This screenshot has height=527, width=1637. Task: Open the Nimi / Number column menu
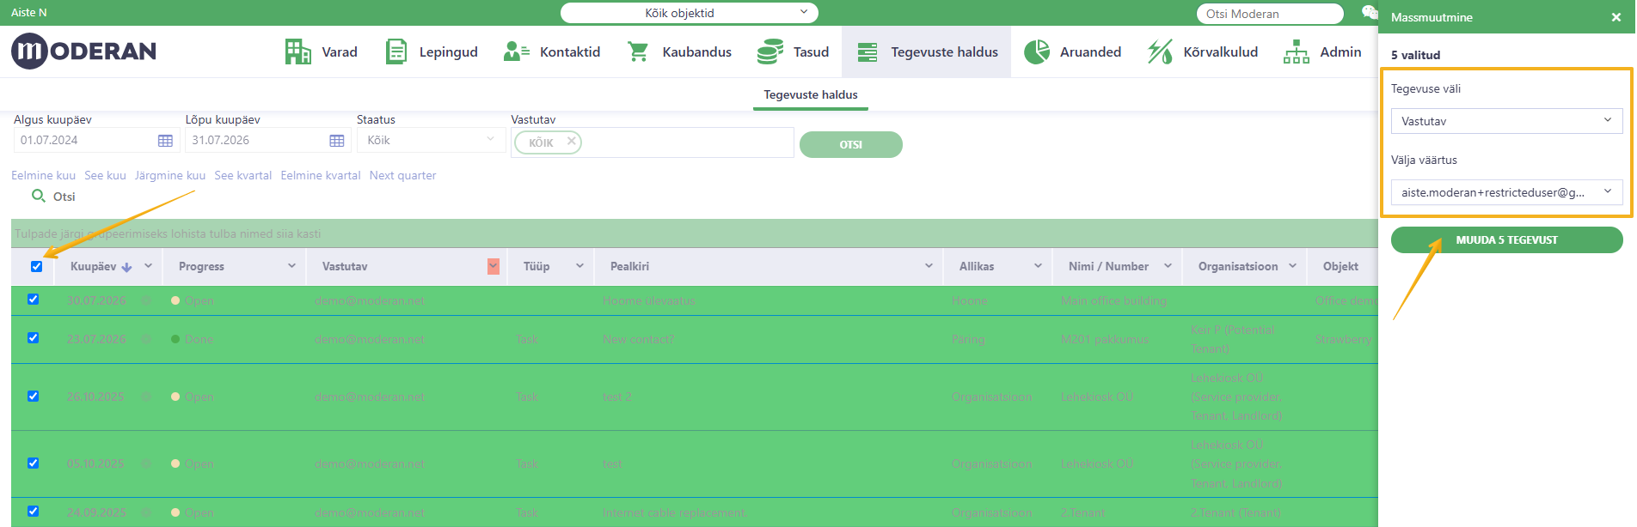click(x=1168, y=266)
